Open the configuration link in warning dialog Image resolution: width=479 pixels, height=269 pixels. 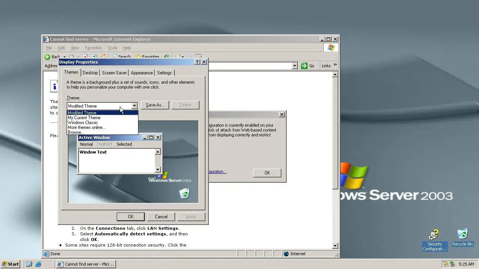(217, 171)
